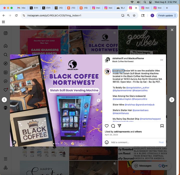Screen dimensions: 180x175
Task: Switch to BLA tab
Action: click(121, 8)
